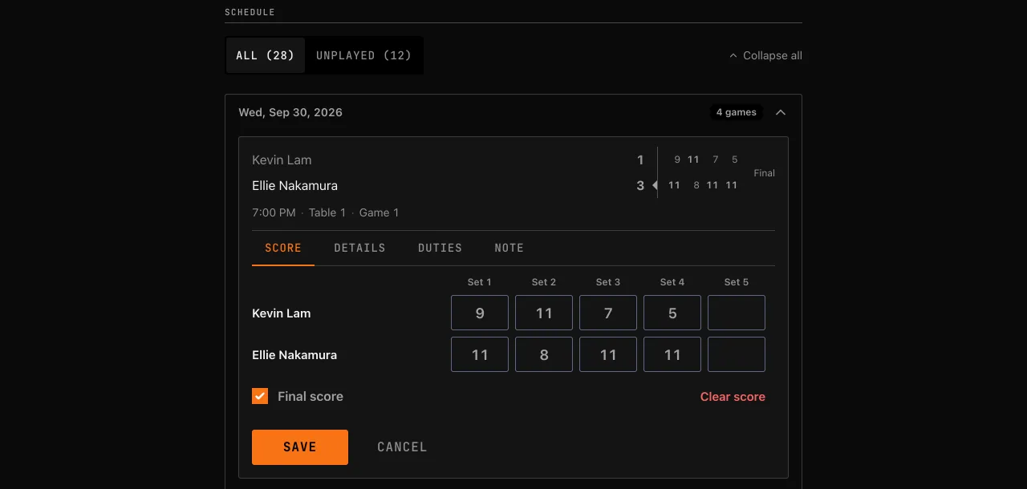Click the 4 games badge
Image resolution: width=1027 pixels, height=489 pixels.
737,112
